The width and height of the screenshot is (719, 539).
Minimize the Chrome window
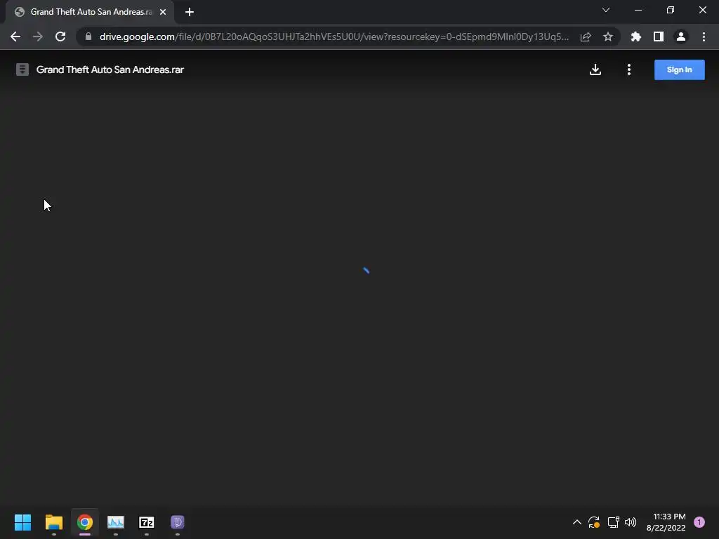[638, 10]
